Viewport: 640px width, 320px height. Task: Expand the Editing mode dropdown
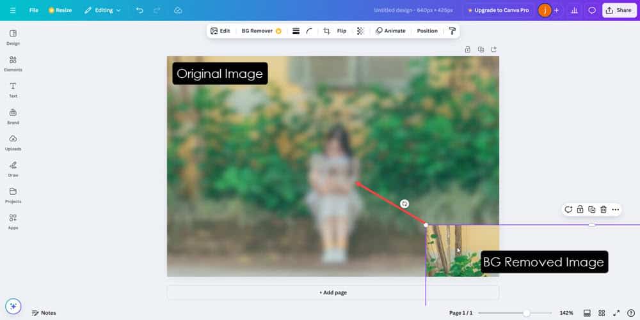coord(103,10)
